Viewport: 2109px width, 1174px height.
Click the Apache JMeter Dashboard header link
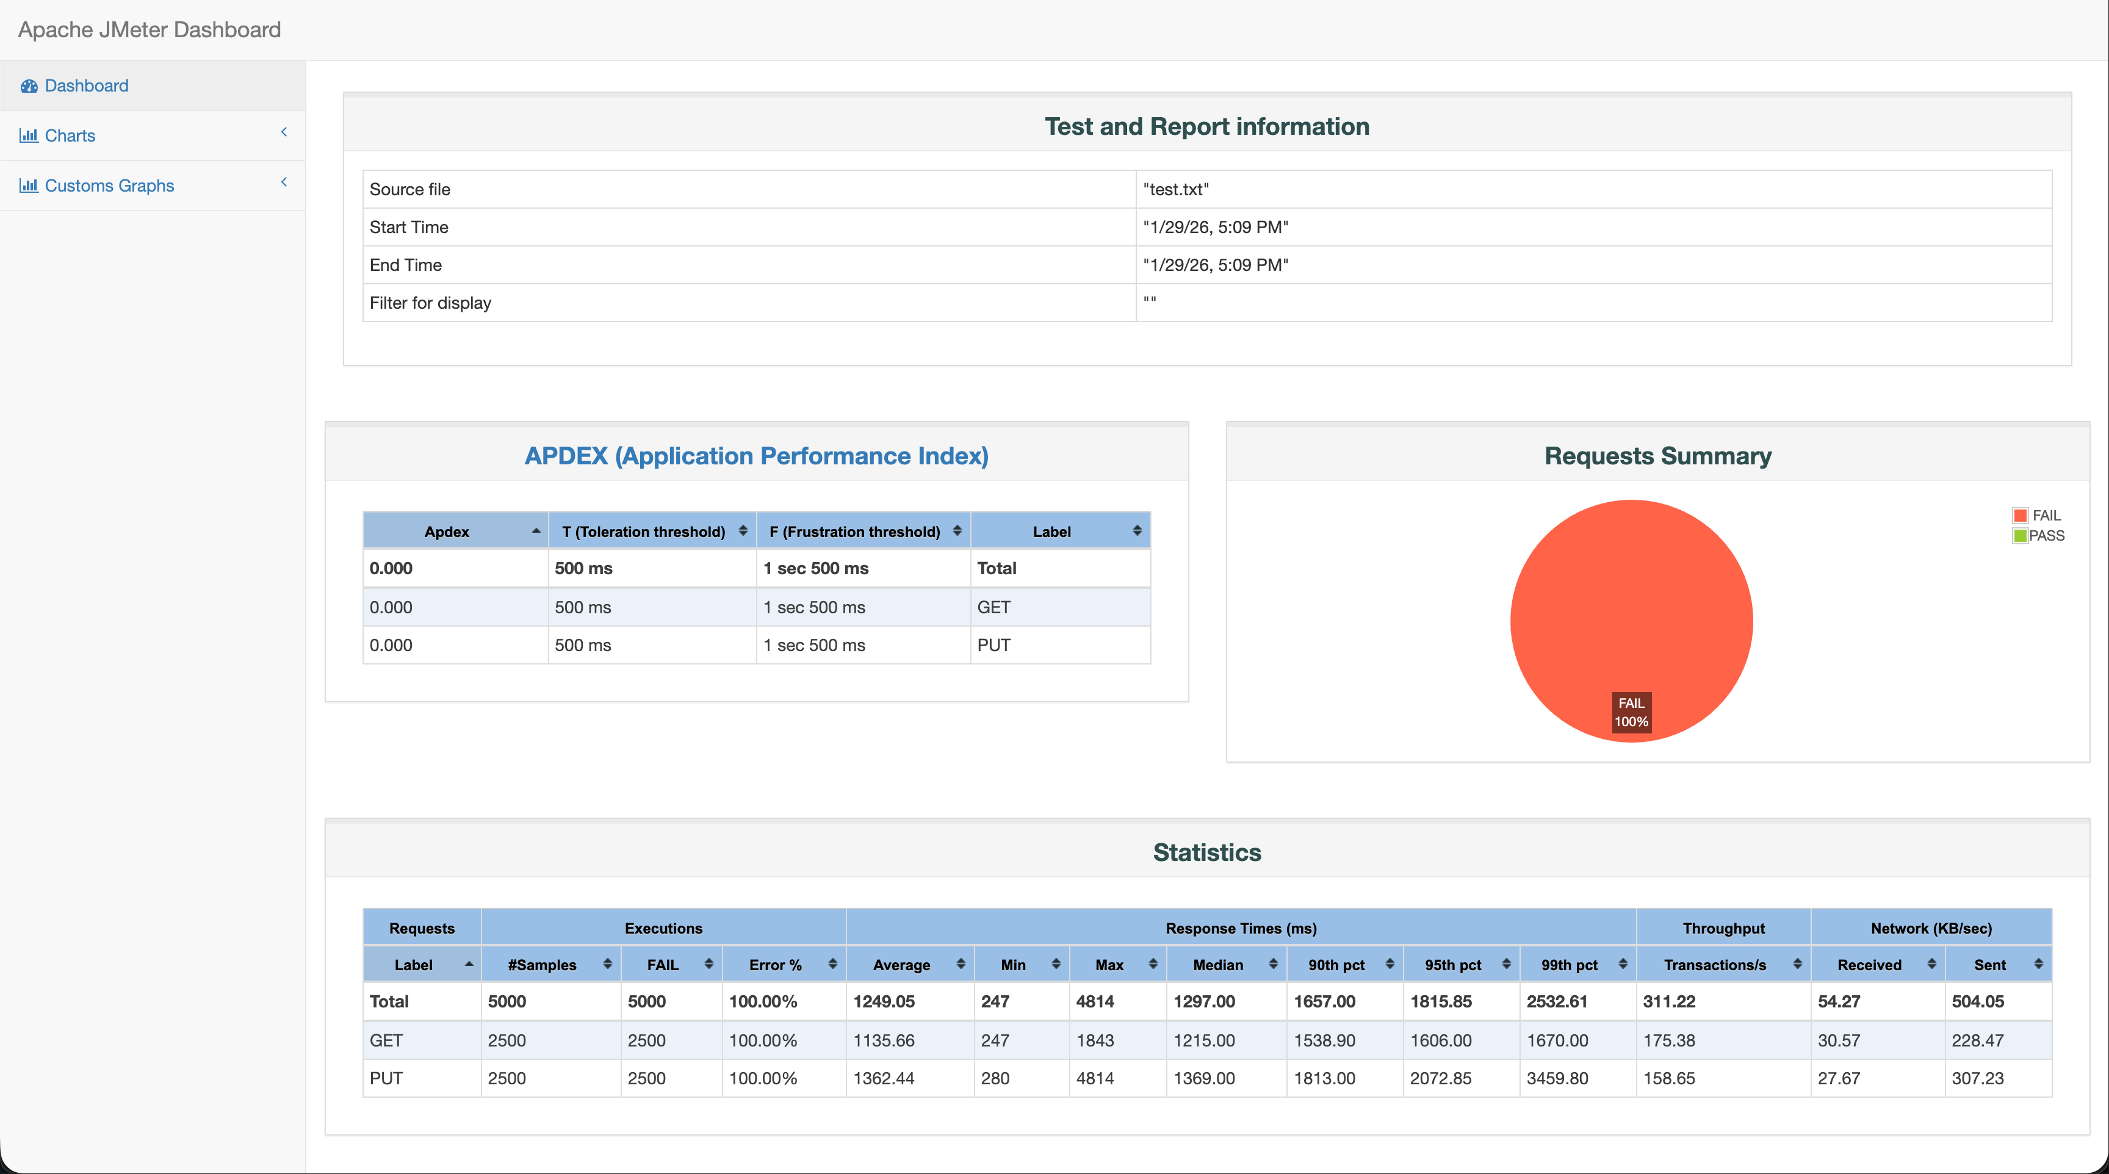(x=149, y=29)
